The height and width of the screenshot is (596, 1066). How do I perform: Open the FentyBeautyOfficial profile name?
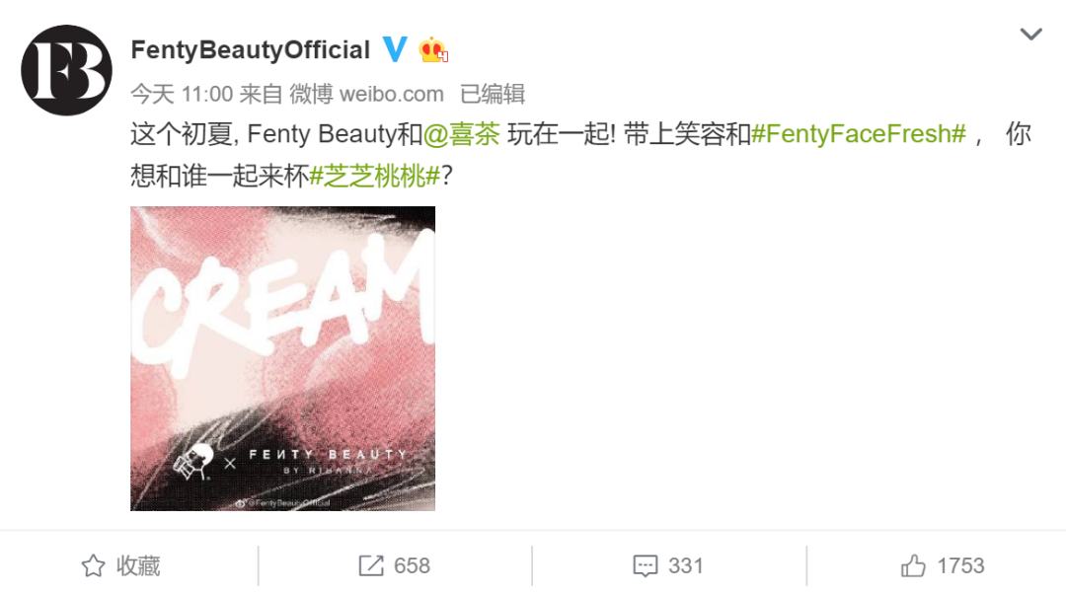250,50
